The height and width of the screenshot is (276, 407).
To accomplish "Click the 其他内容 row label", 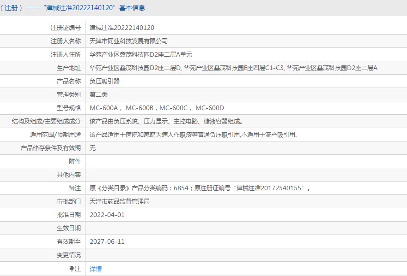I will point(69,175).
